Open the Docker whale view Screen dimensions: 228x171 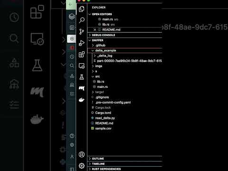[x=82, y=100]
